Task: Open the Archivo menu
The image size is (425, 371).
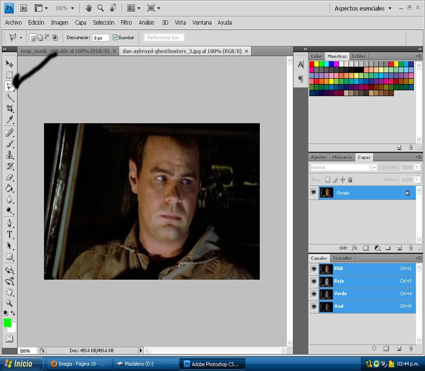Action: coord(14,22)
